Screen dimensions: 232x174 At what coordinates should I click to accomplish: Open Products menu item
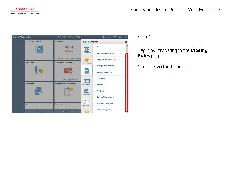[x=109, y=91]
